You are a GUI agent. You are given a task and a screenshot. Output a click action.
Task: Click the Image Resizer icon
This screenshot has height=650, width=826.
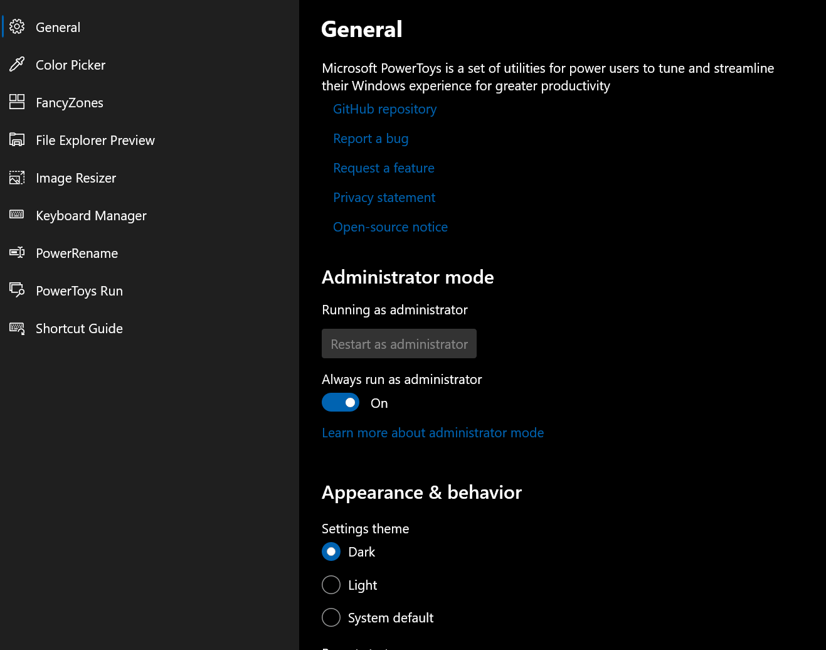click(17, 178)
